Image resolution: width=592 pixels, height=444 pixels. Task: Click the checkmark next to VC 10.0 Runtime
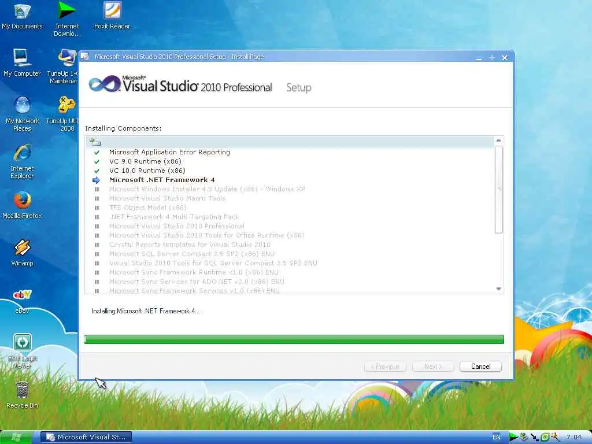[x=97, y=171]
